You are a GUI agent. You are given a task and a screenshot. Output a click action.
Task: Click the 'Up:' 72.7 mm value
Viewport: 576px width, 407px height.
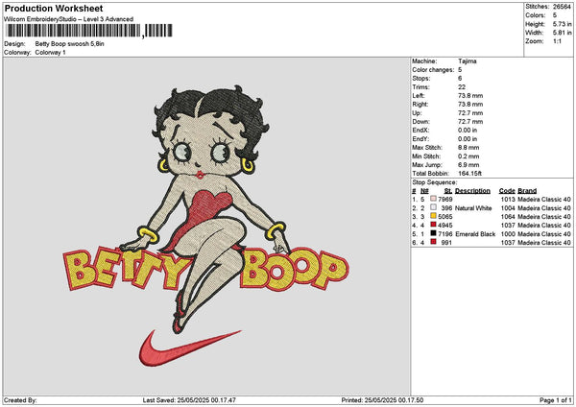pos(470,113)
